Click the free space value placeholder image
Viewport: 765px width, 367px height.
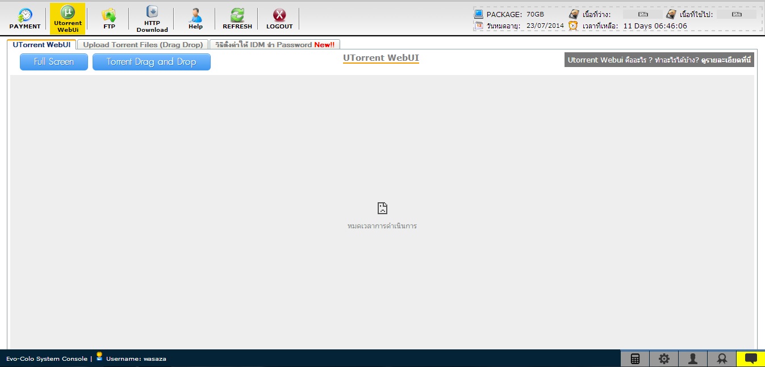point(643,14)
